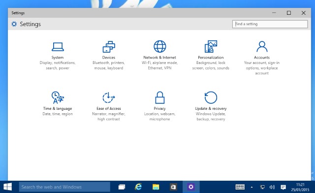The width and height of the screenshot is (315, 193).
Task: Open the Network & Internet globe icon
Action: click(x=159, y=46)
